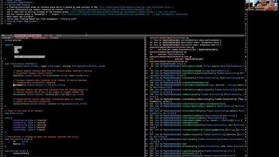Expand the folded 'Demo...' heading
The image size is (279, 157).
point(10,24)
